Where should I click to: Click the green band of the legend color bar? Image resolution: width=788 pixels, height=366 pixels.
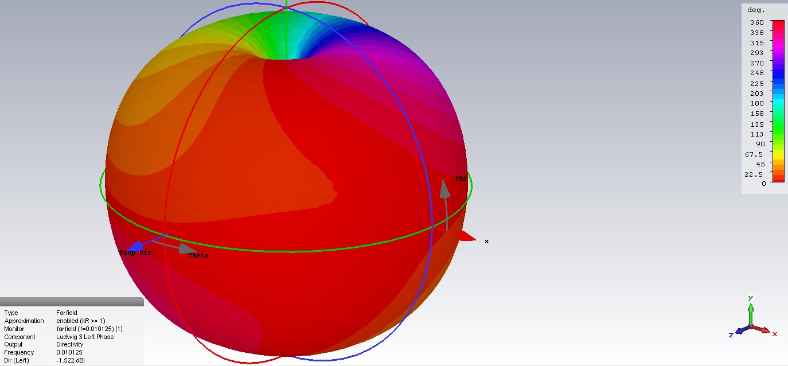pyautogui.click(x=778, y=126)
